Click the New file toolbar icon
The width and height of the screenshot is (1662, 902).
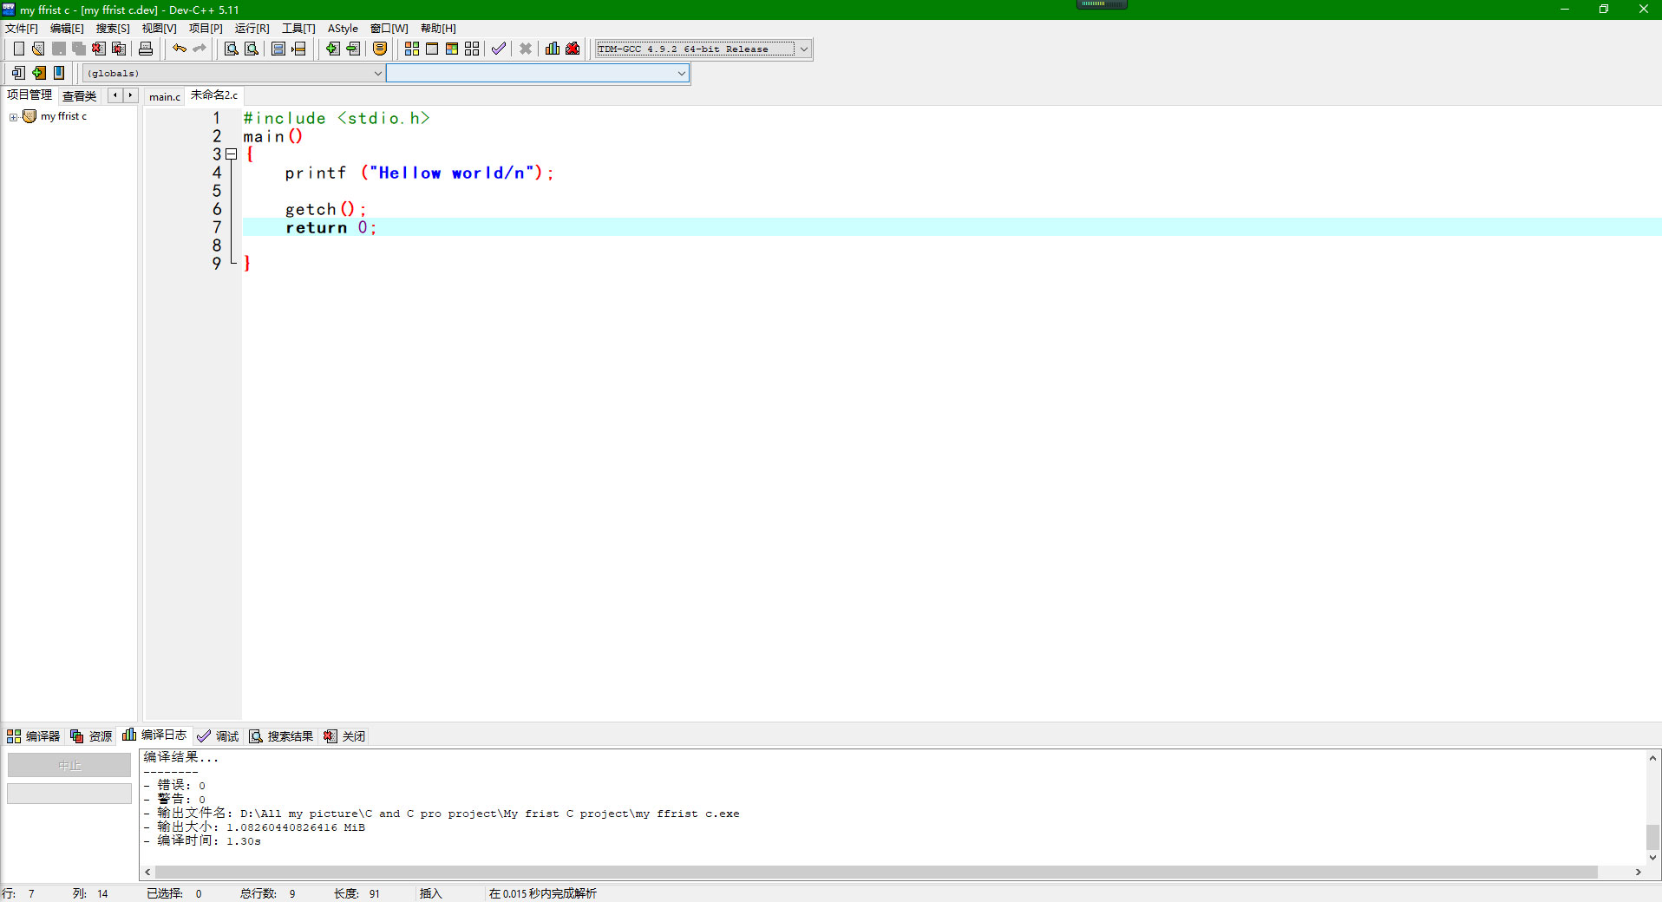click(18, 49)
